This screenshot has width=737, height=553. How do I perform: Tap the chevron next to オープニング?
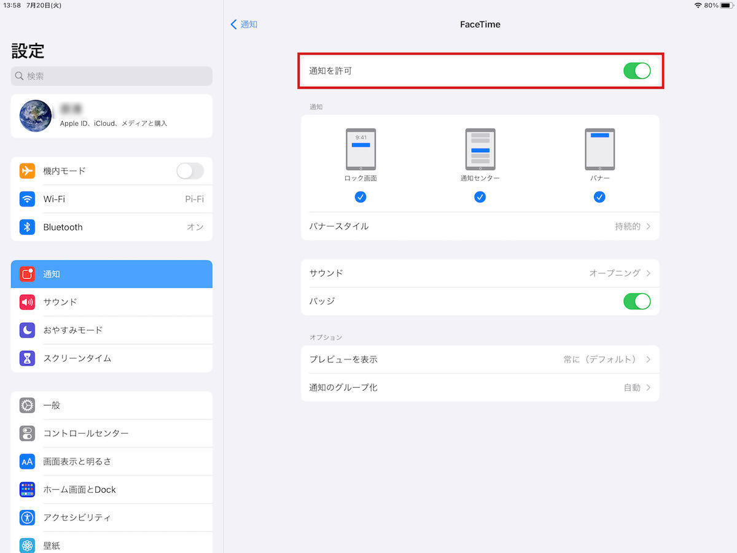point(649,273)
